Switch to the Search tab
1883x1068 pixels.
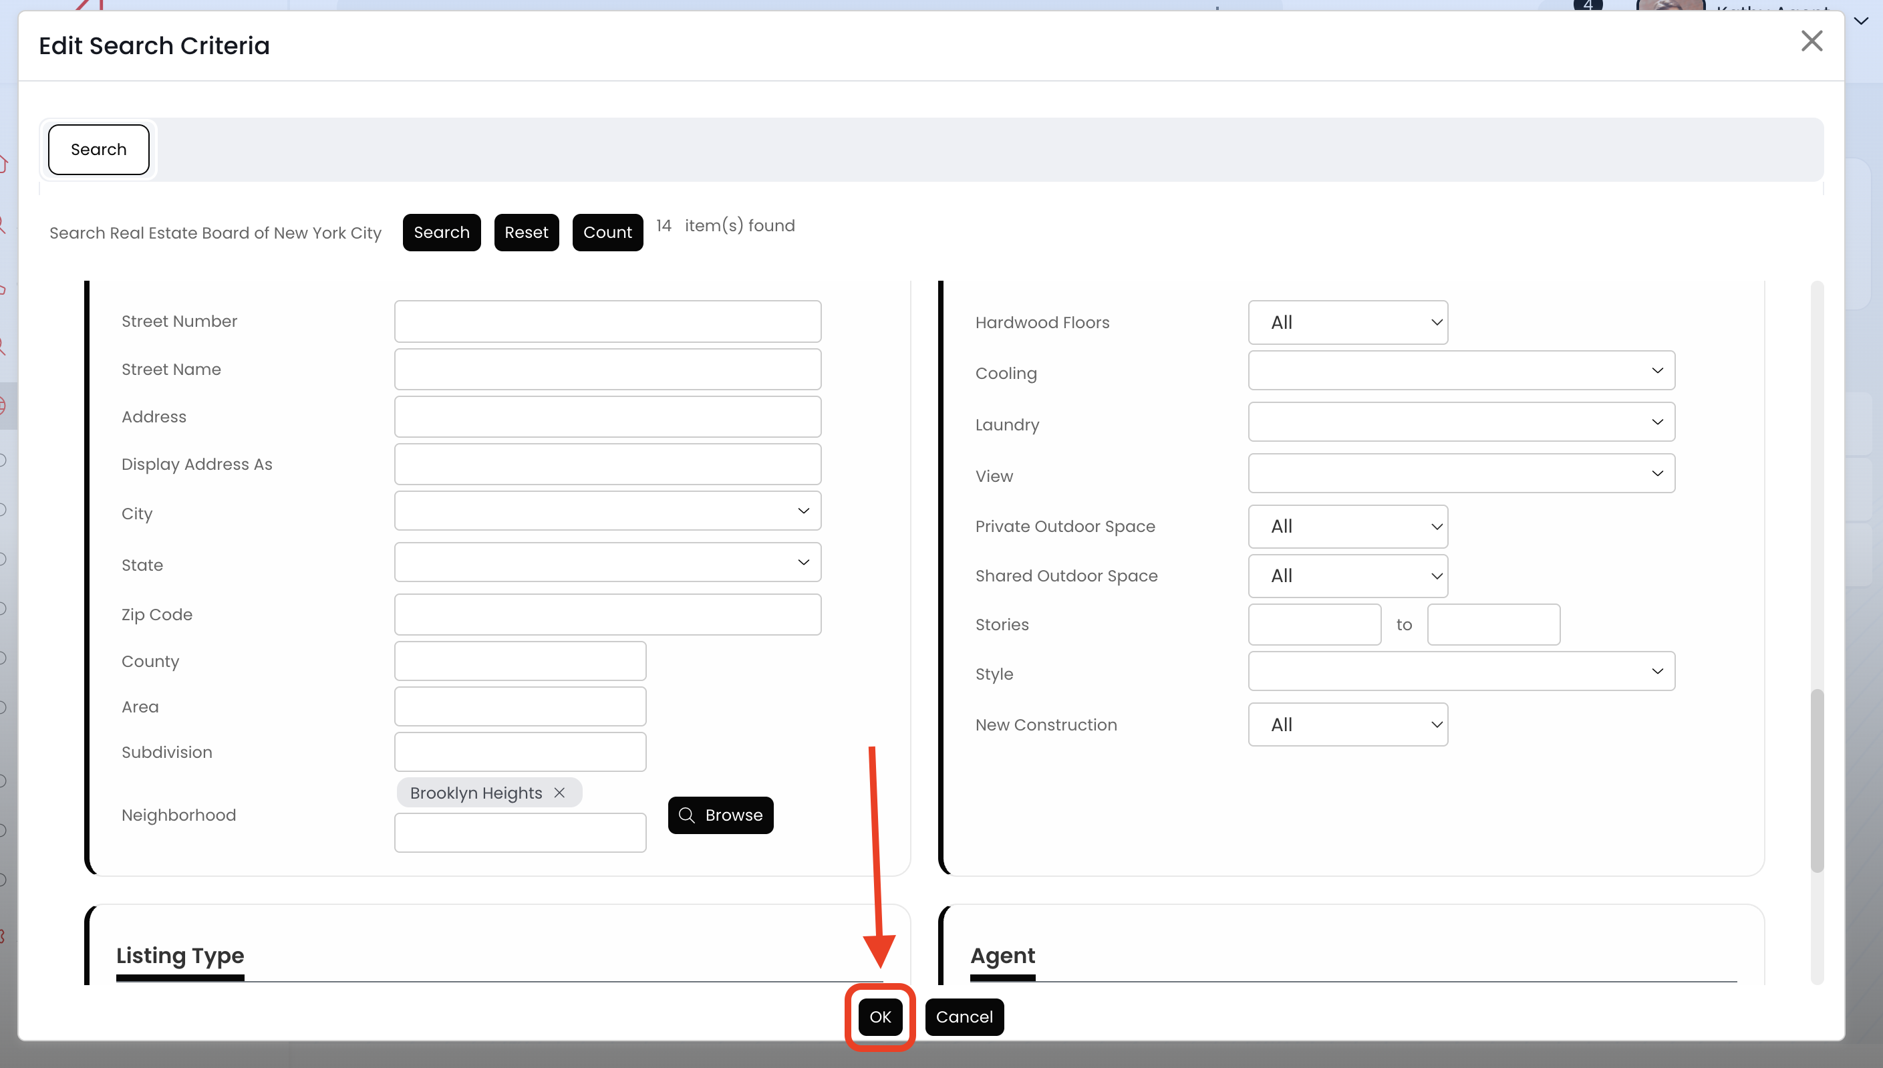(98, 150)
